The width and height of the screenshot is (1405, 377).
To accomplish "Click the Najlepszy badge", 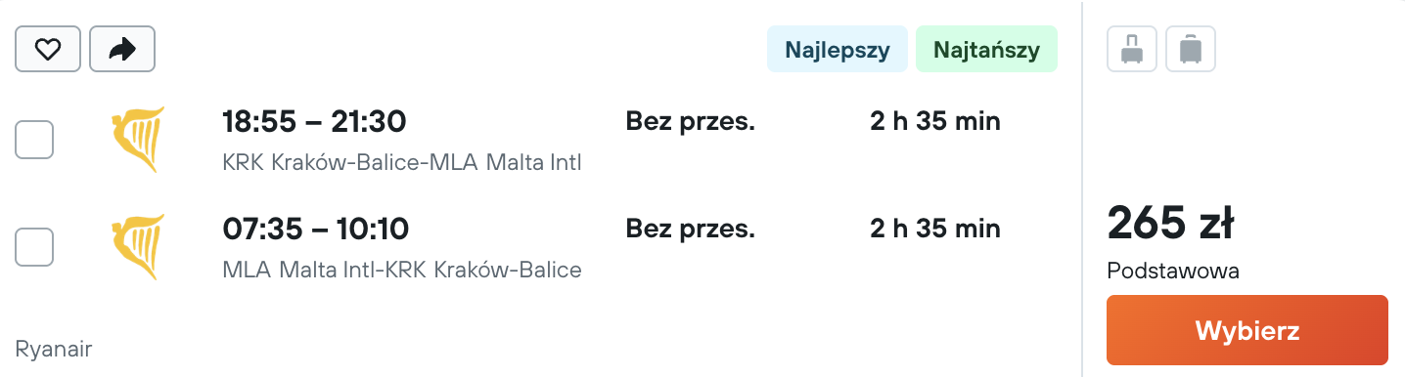I will tap(836, 50).
